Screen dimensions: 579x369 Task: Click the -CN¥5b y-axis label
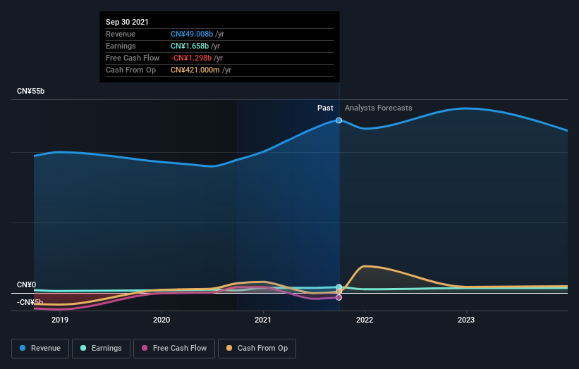30,302
